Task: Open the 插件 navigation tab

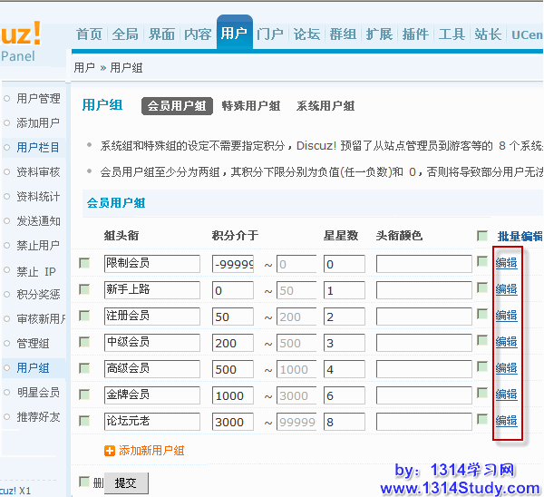Action: click(415, 34)
